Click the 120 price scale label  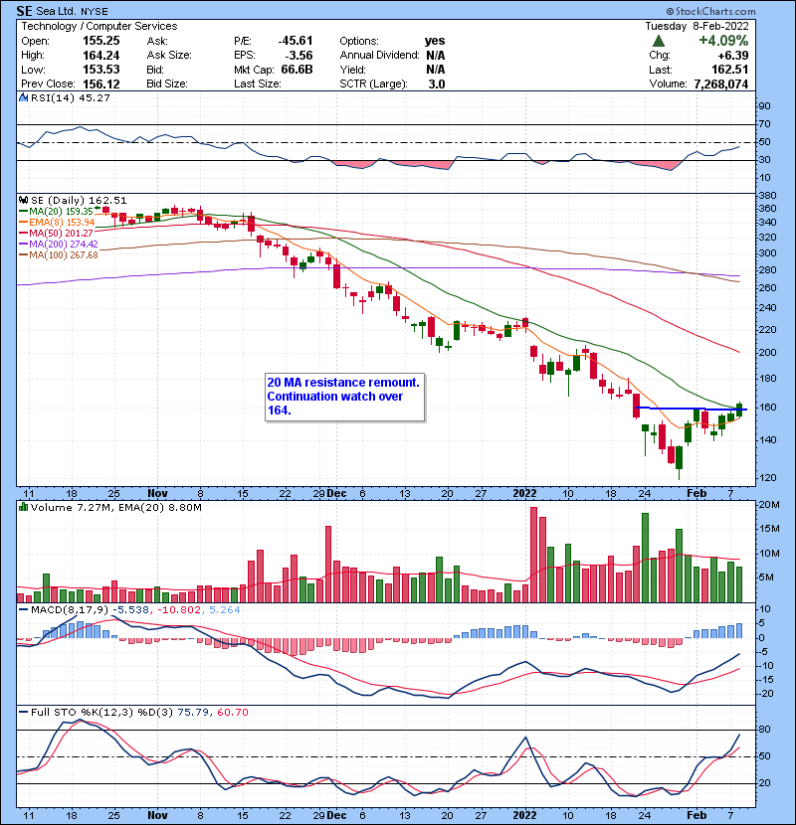(767, 478)
